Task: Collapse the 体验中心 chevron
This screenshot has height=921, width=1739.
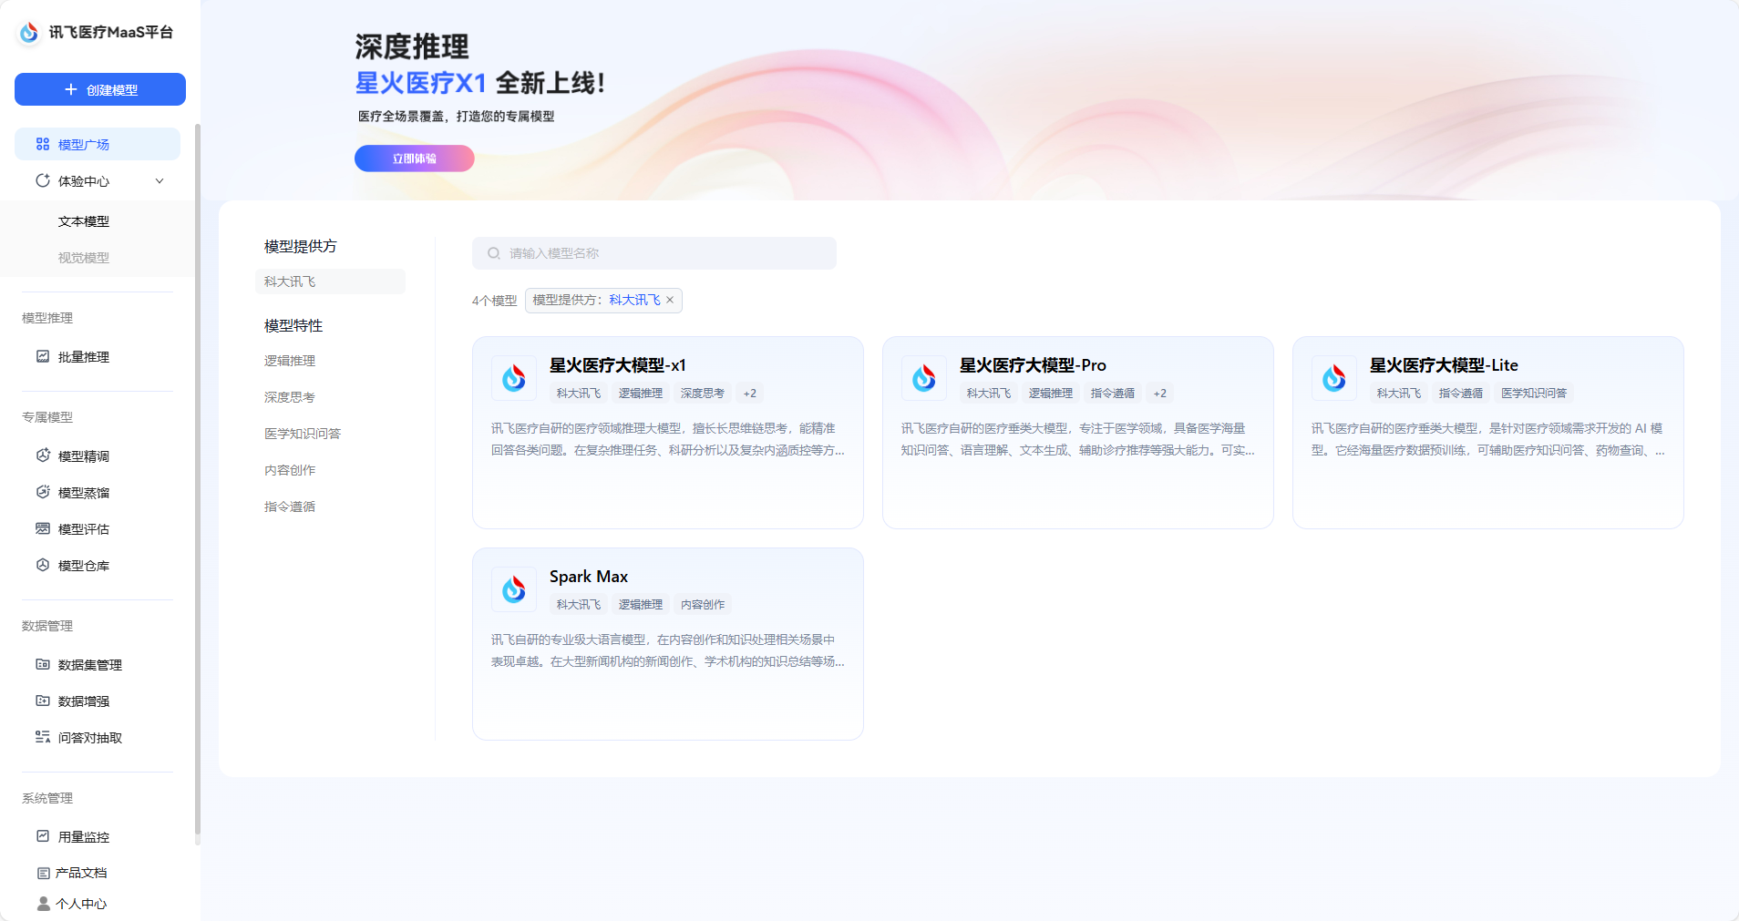Action: pos(159,180)
